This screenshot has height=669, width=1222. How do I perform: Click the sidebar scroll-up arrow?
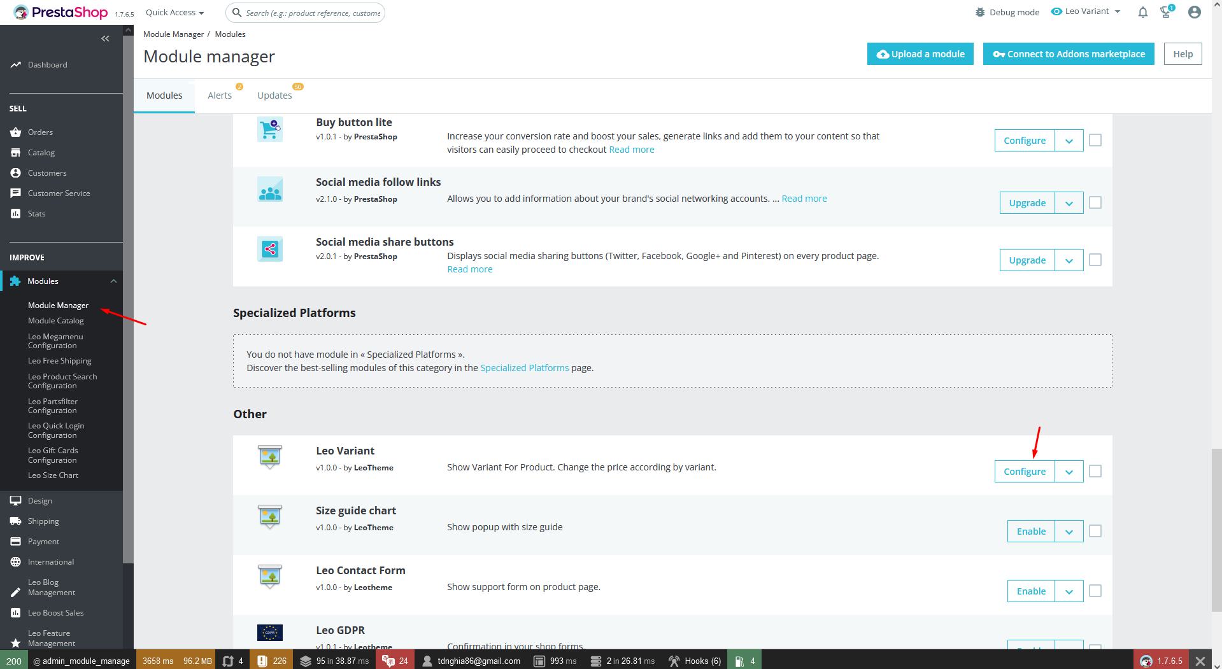128,30
